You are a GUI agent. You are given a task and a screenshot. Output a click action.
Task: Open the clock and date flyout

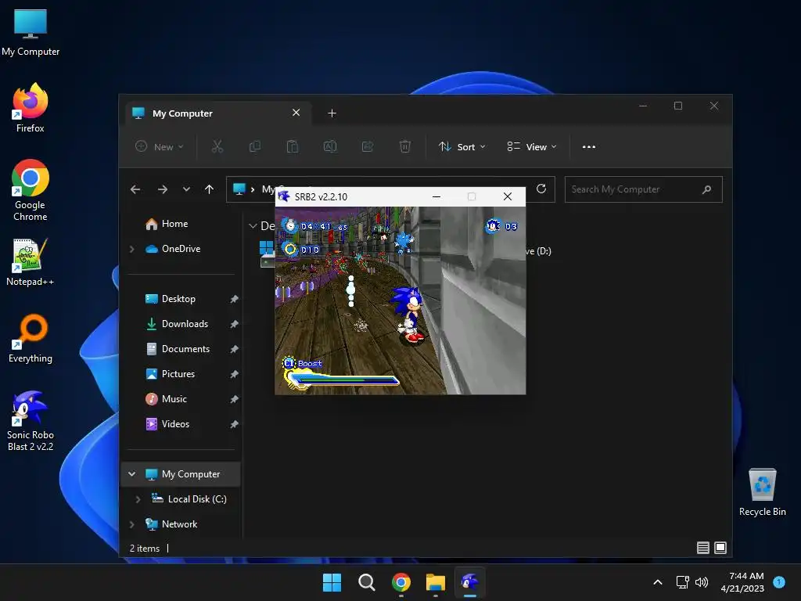point(742,582)
